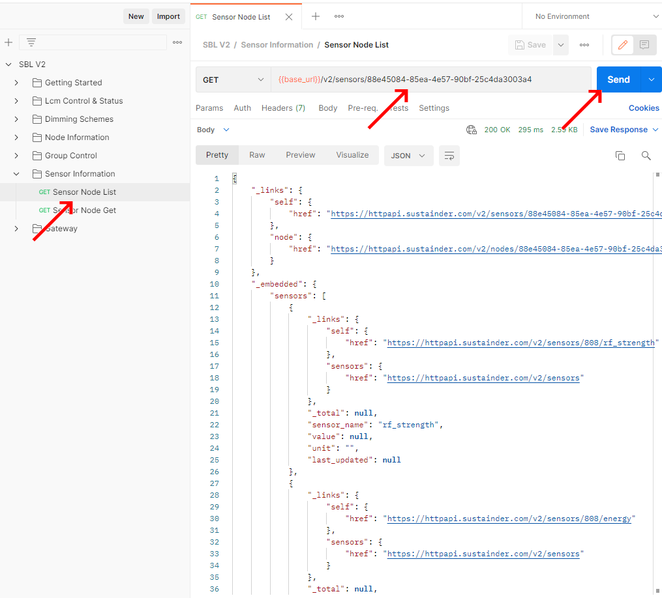
Task: Click the plus icon to create new collection
Action: [x=8, y=42]
